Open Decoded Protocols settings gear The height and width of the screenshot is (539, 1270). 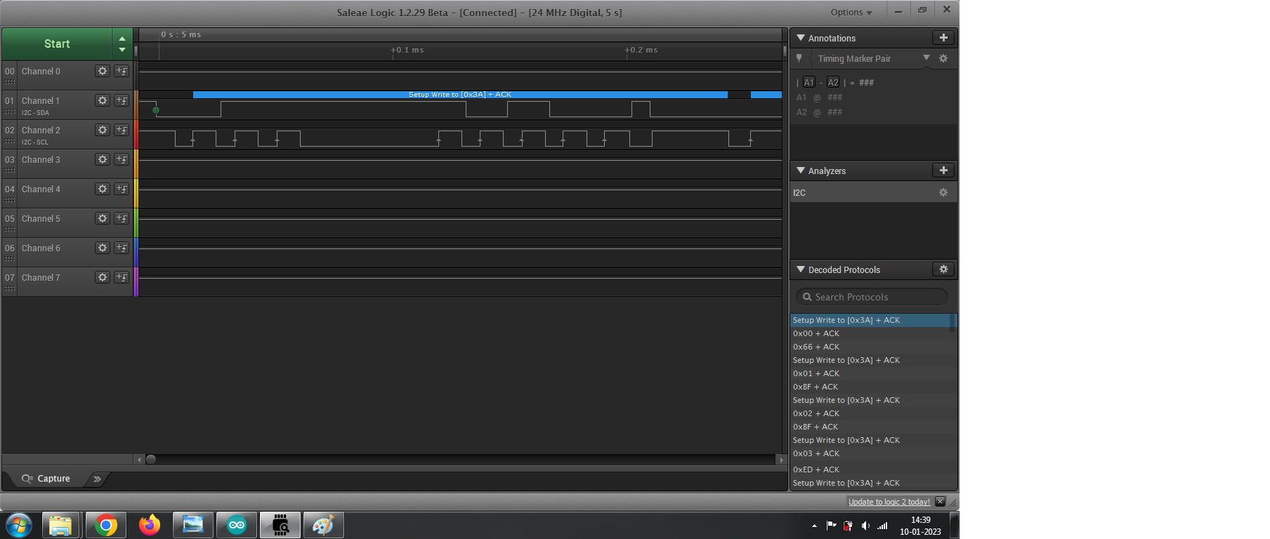click(943, 269)
